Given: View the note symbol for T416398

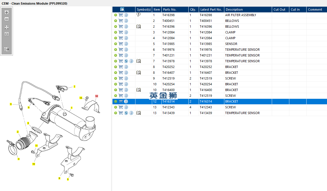Looking at the screenshot, I should [x=138, y=15].
